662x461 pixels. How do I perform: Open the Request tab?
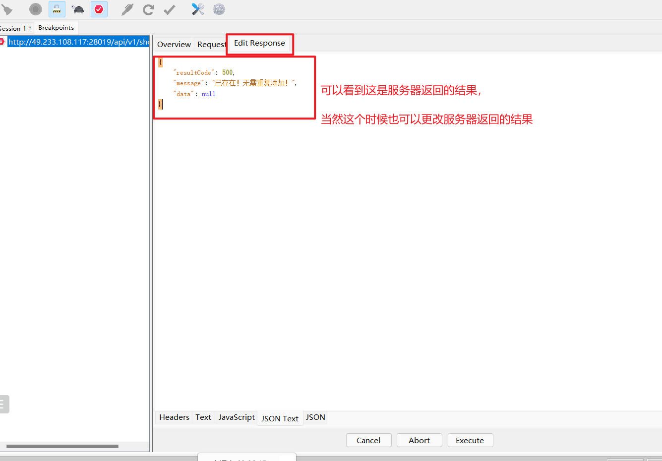pos(211,44)
